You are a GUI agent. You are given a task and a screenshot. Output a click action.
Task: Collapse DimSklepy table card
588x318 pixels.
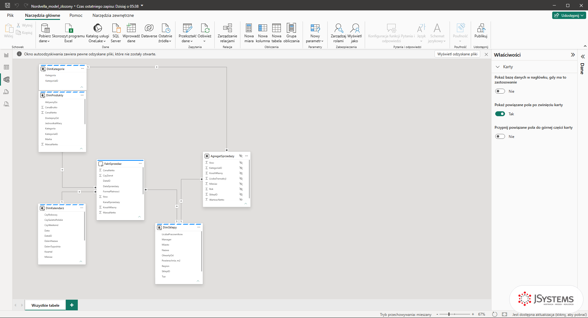coord(198,281)
